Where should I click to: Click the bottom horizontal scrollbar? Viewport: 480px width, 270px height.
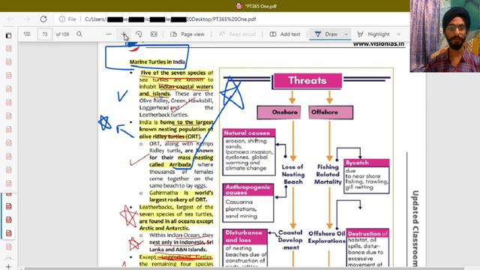tap(243, 268)
